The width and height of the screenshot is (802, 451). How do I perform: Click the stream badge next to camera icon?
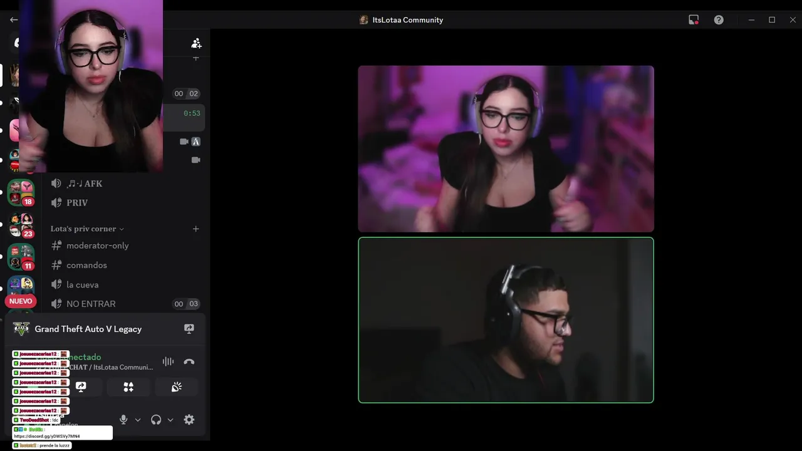pyautogui.click(x=196, y=142)
